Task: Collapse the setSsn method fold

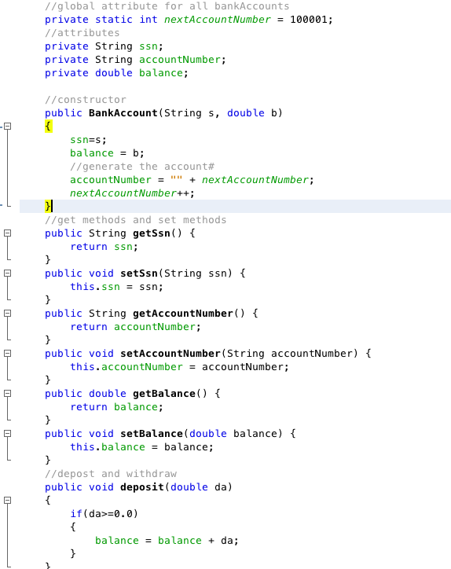Action: (7, 273)
